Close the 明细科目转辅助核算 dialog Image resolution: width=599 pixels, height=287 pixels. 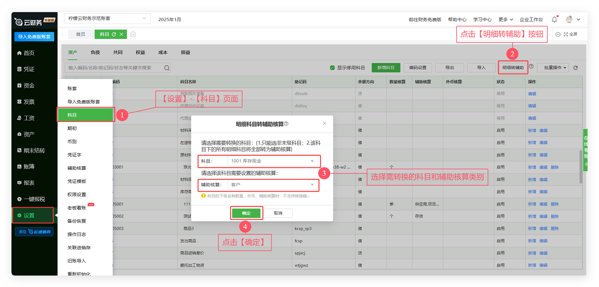325,123
